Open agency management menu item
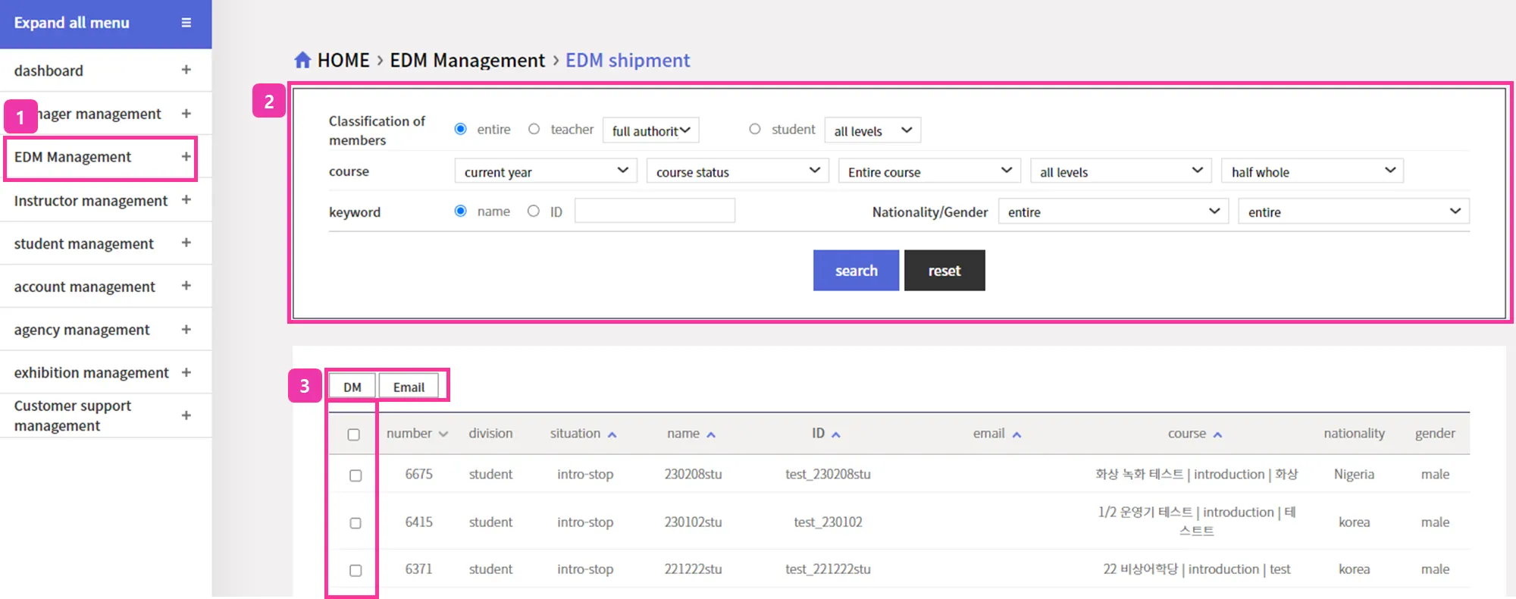Viewport: 1516px width, 599px height. tap(82, 330)
